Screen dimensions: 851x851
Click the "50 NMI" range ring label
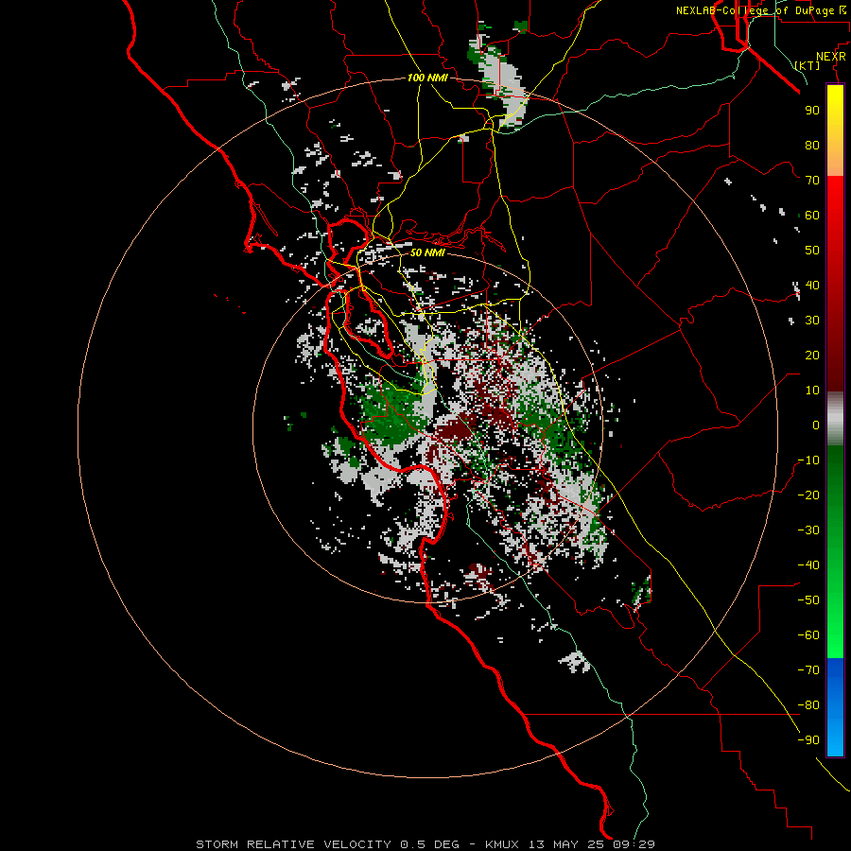tap(427, 252)
